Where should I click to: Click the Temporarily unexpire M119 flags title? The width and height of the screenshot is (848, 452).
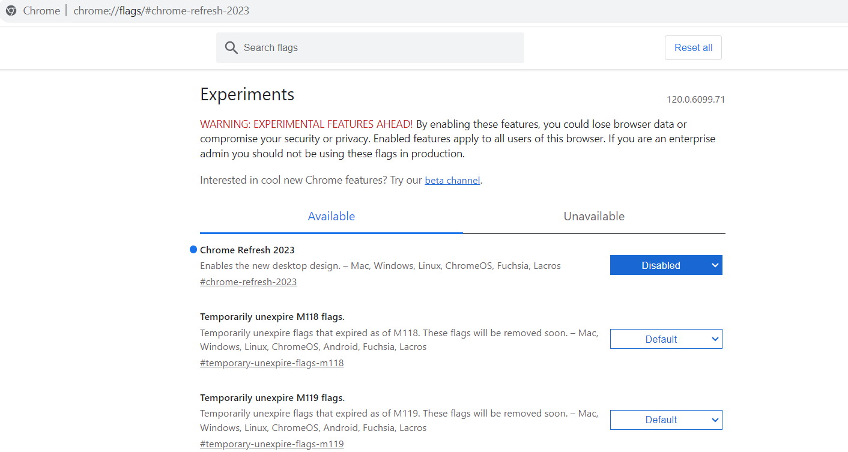[x=272, y=397]
